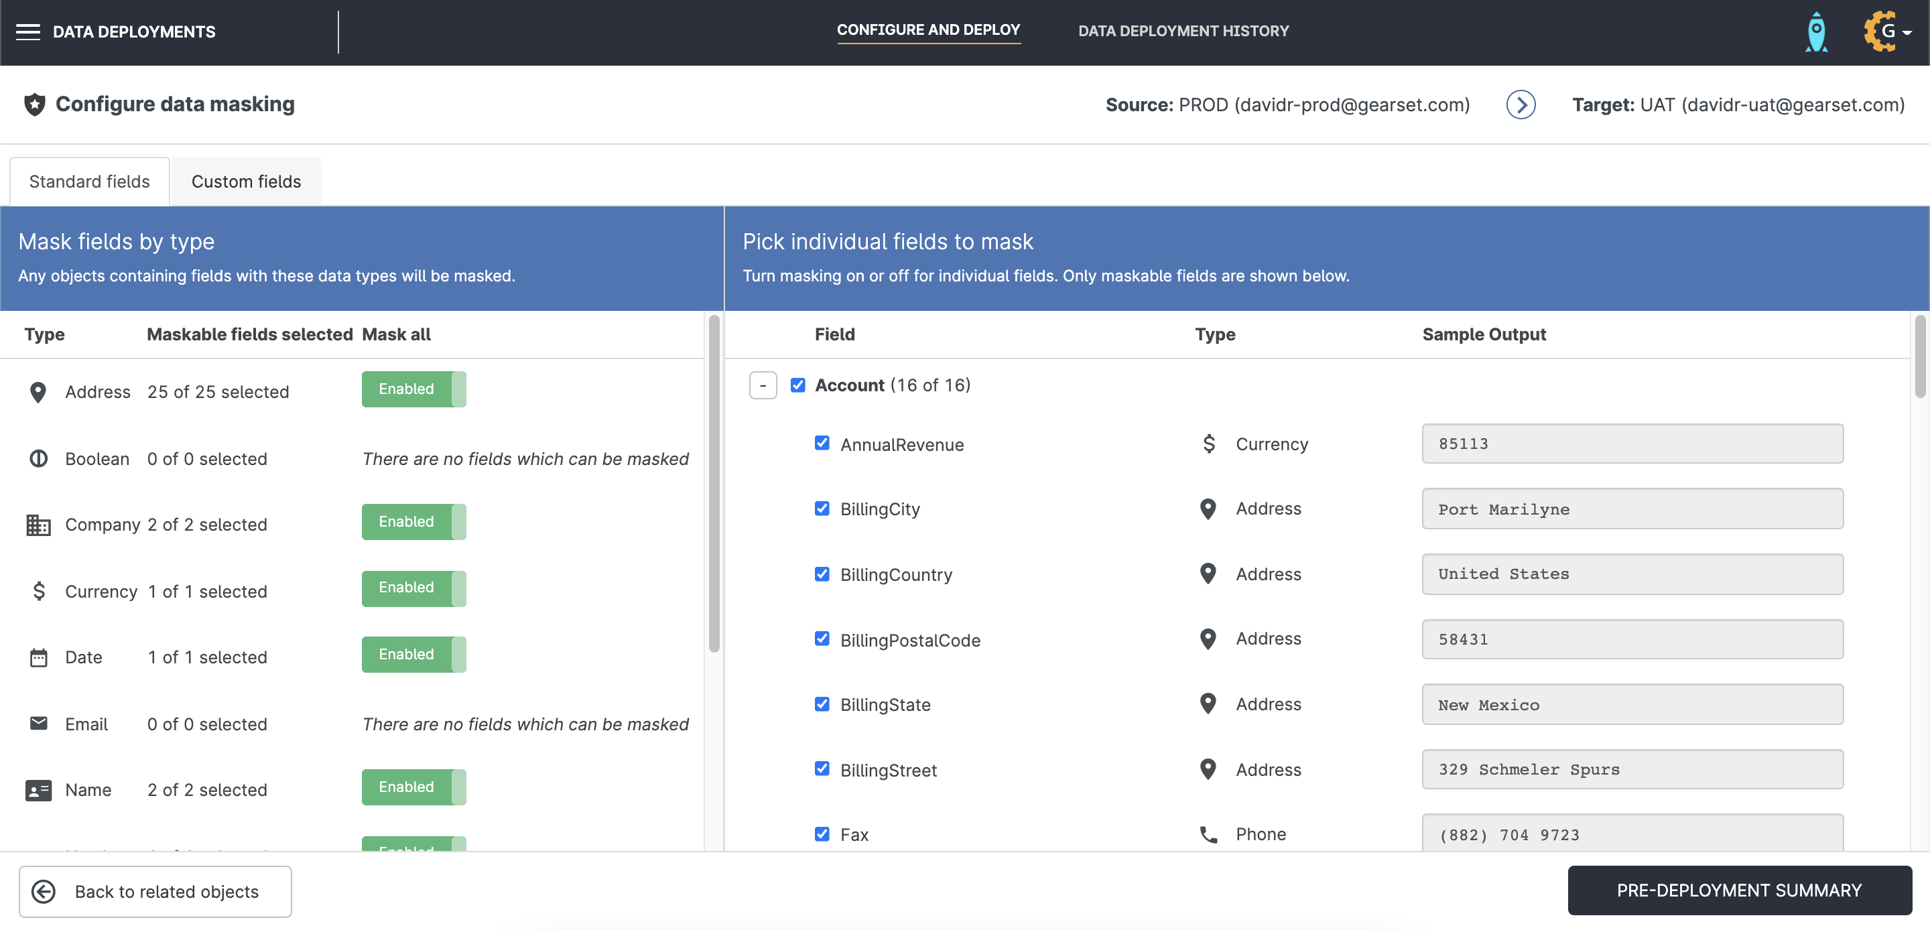Click BillingPostalCode sample output 58431
The height and width of the screenshot is (930, 1930).
coord(1632,639)
